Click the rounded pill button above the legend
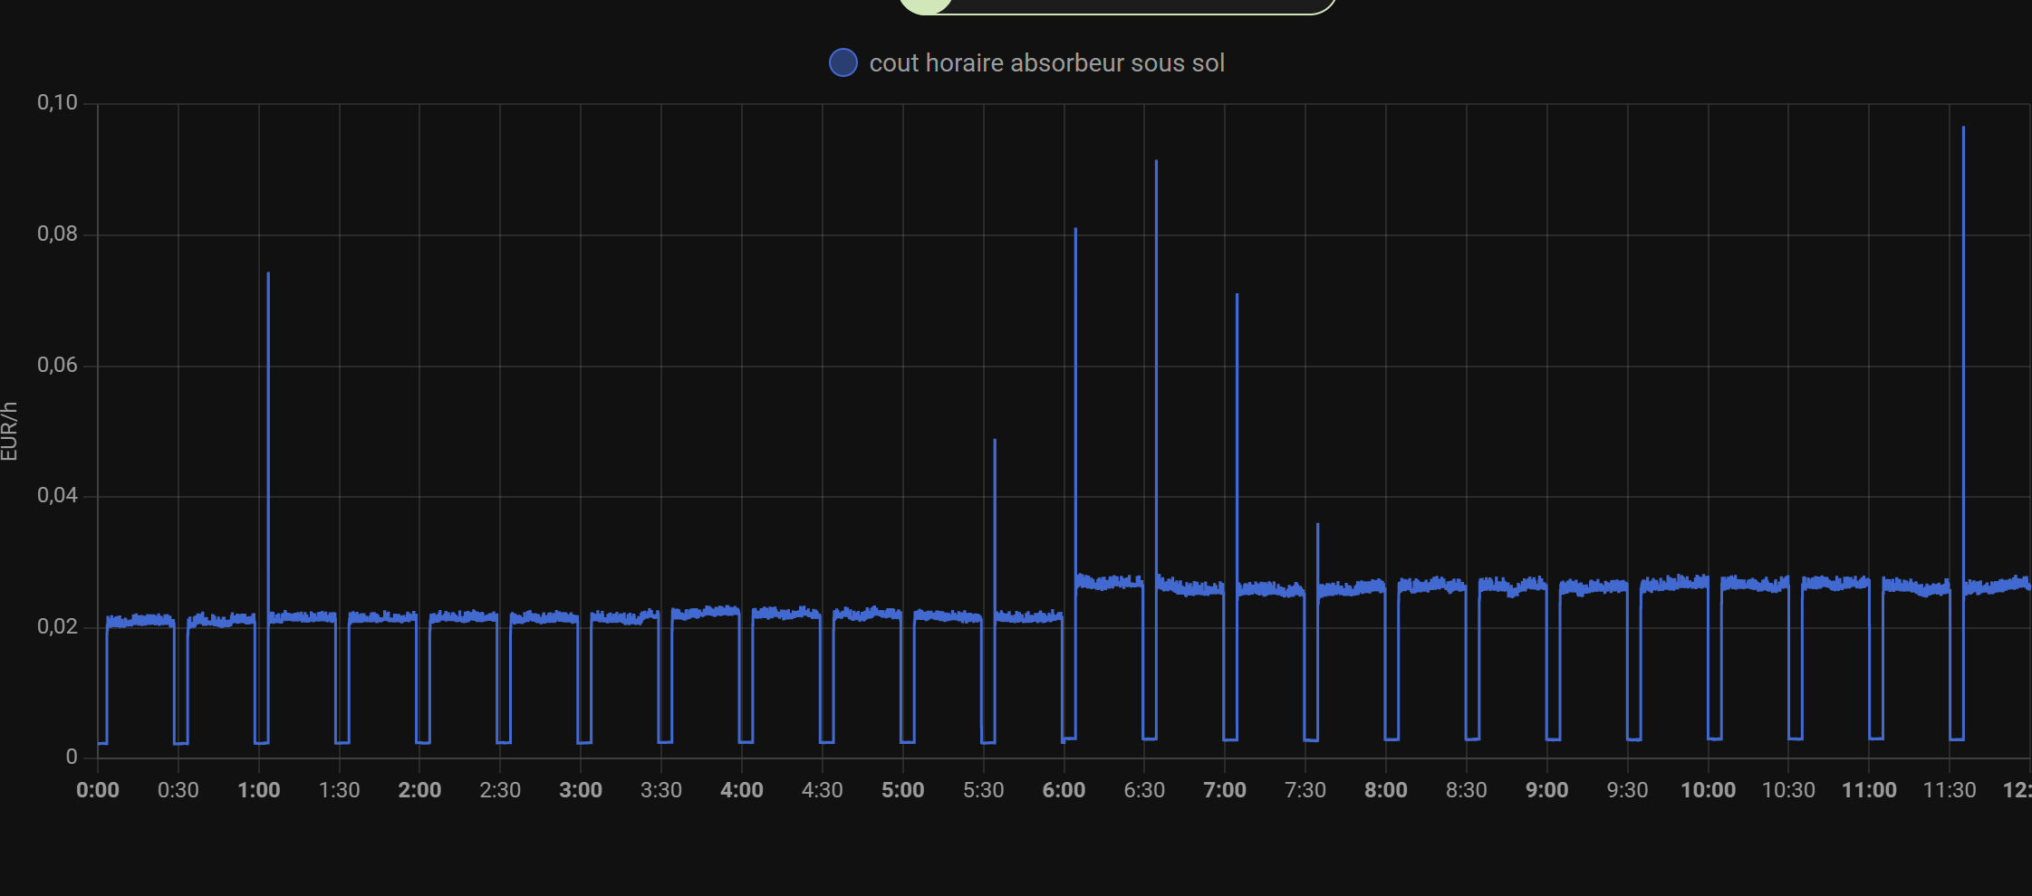2032x896 pixels. coord(1118,5)
